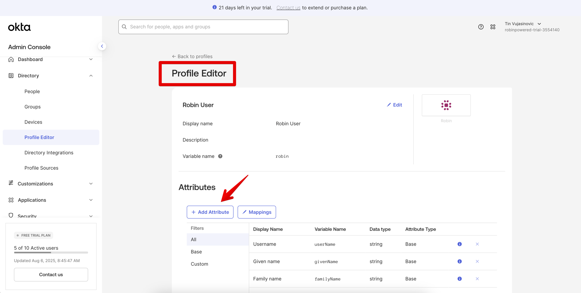Click the Variable Name column header
This screenshot has width=581, height=293.
[x=330, y=229]
